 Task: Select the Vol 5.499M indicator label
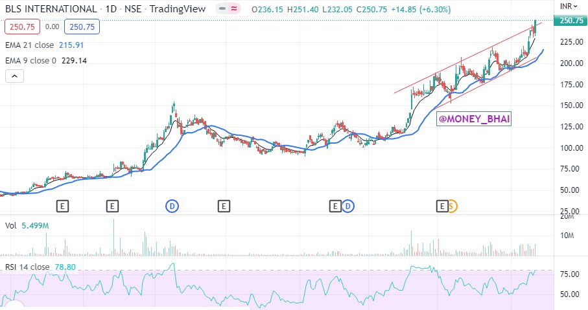point(27,225)
